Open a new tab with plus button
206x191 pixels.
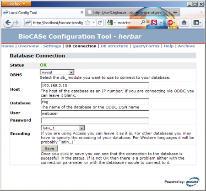tap(175, 12)
